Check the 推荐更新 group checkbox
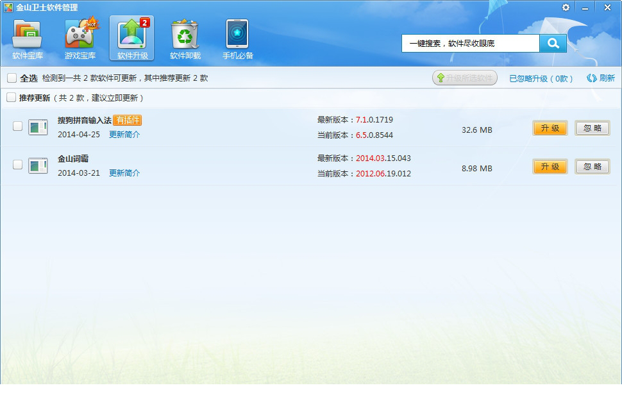 pos(11,98)
